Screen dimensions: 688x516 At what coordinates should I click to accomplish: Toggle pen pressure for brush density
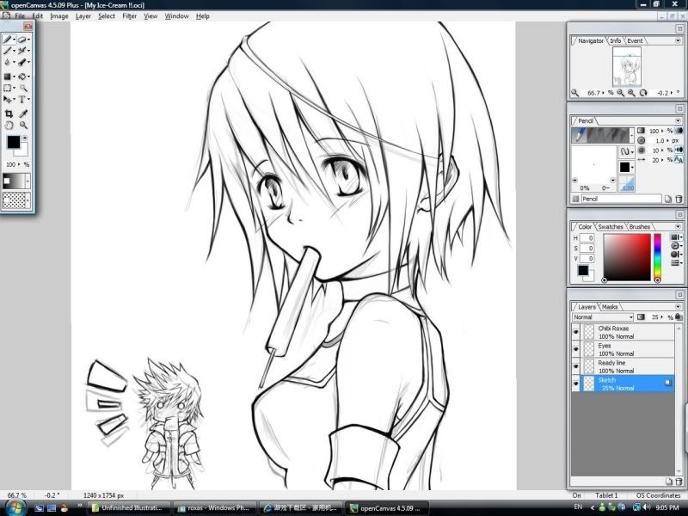679,150
